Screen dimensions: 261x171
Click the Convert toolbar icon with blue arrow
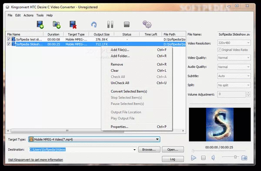point(94,25)
